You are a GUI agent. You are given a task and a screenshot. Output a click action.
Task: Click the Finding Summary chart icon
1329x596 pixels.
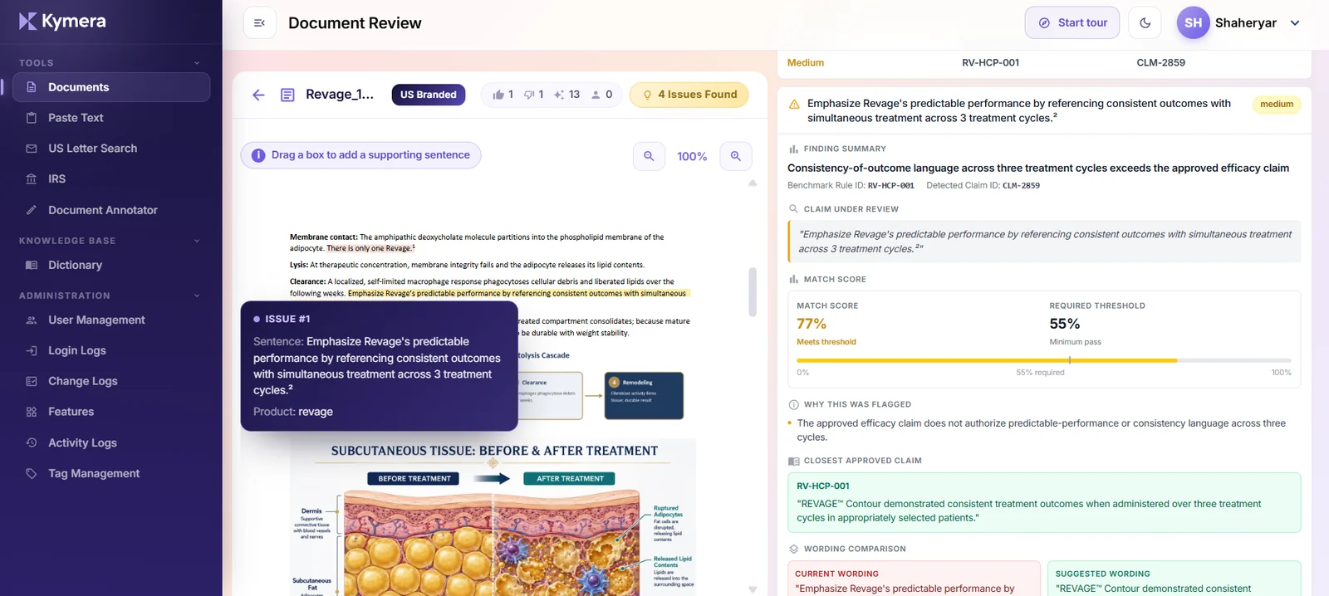tap(793, 149)
